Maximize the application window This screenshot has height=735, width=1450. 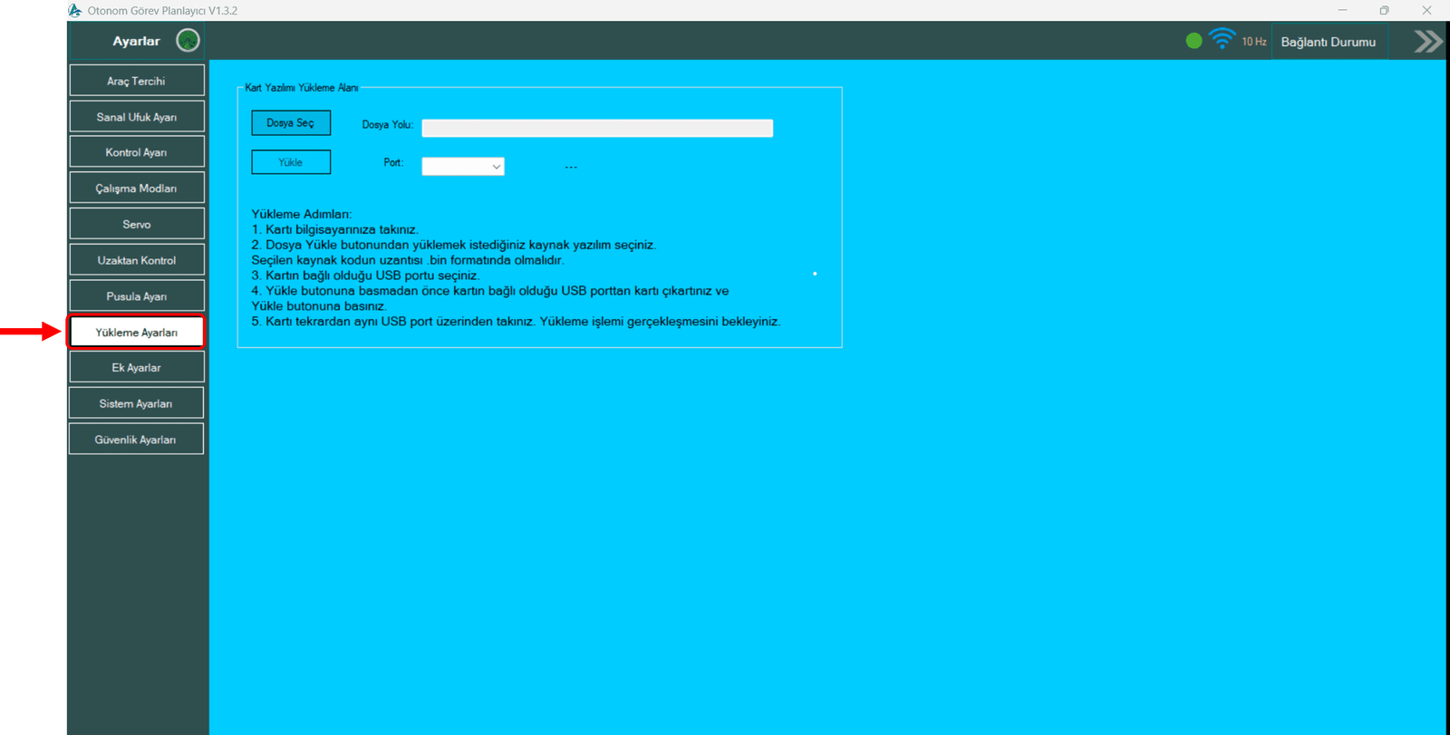pyautogui.click(x=1384, y=10)
